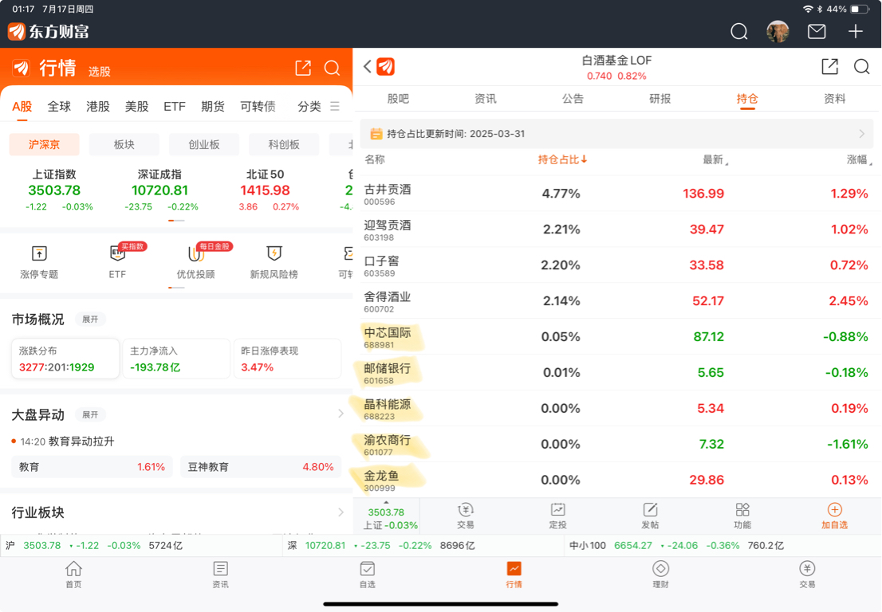
Task: Tap the 中小100 ticker entry
Action: 677,546
